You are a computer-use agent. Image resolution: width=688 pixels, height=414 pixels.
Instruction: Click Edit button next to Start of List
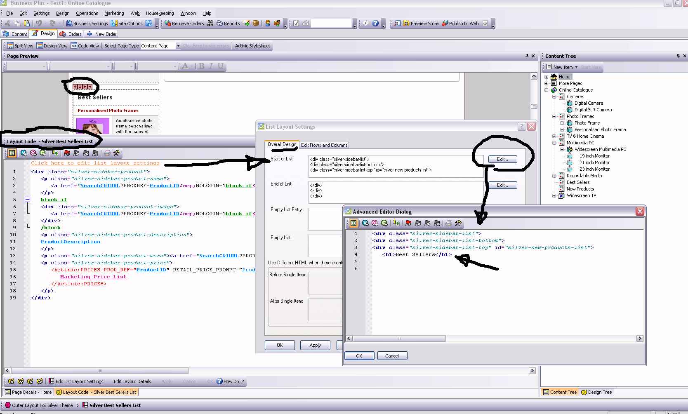(502, 159)
